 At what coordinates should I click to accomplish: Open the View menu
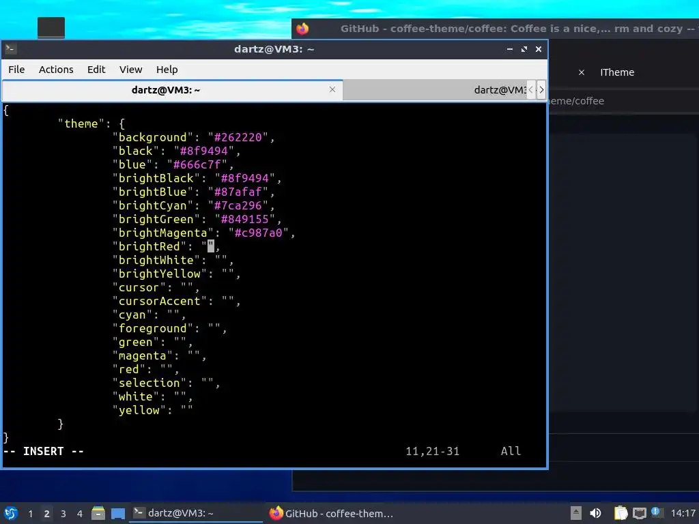point(130,70)
